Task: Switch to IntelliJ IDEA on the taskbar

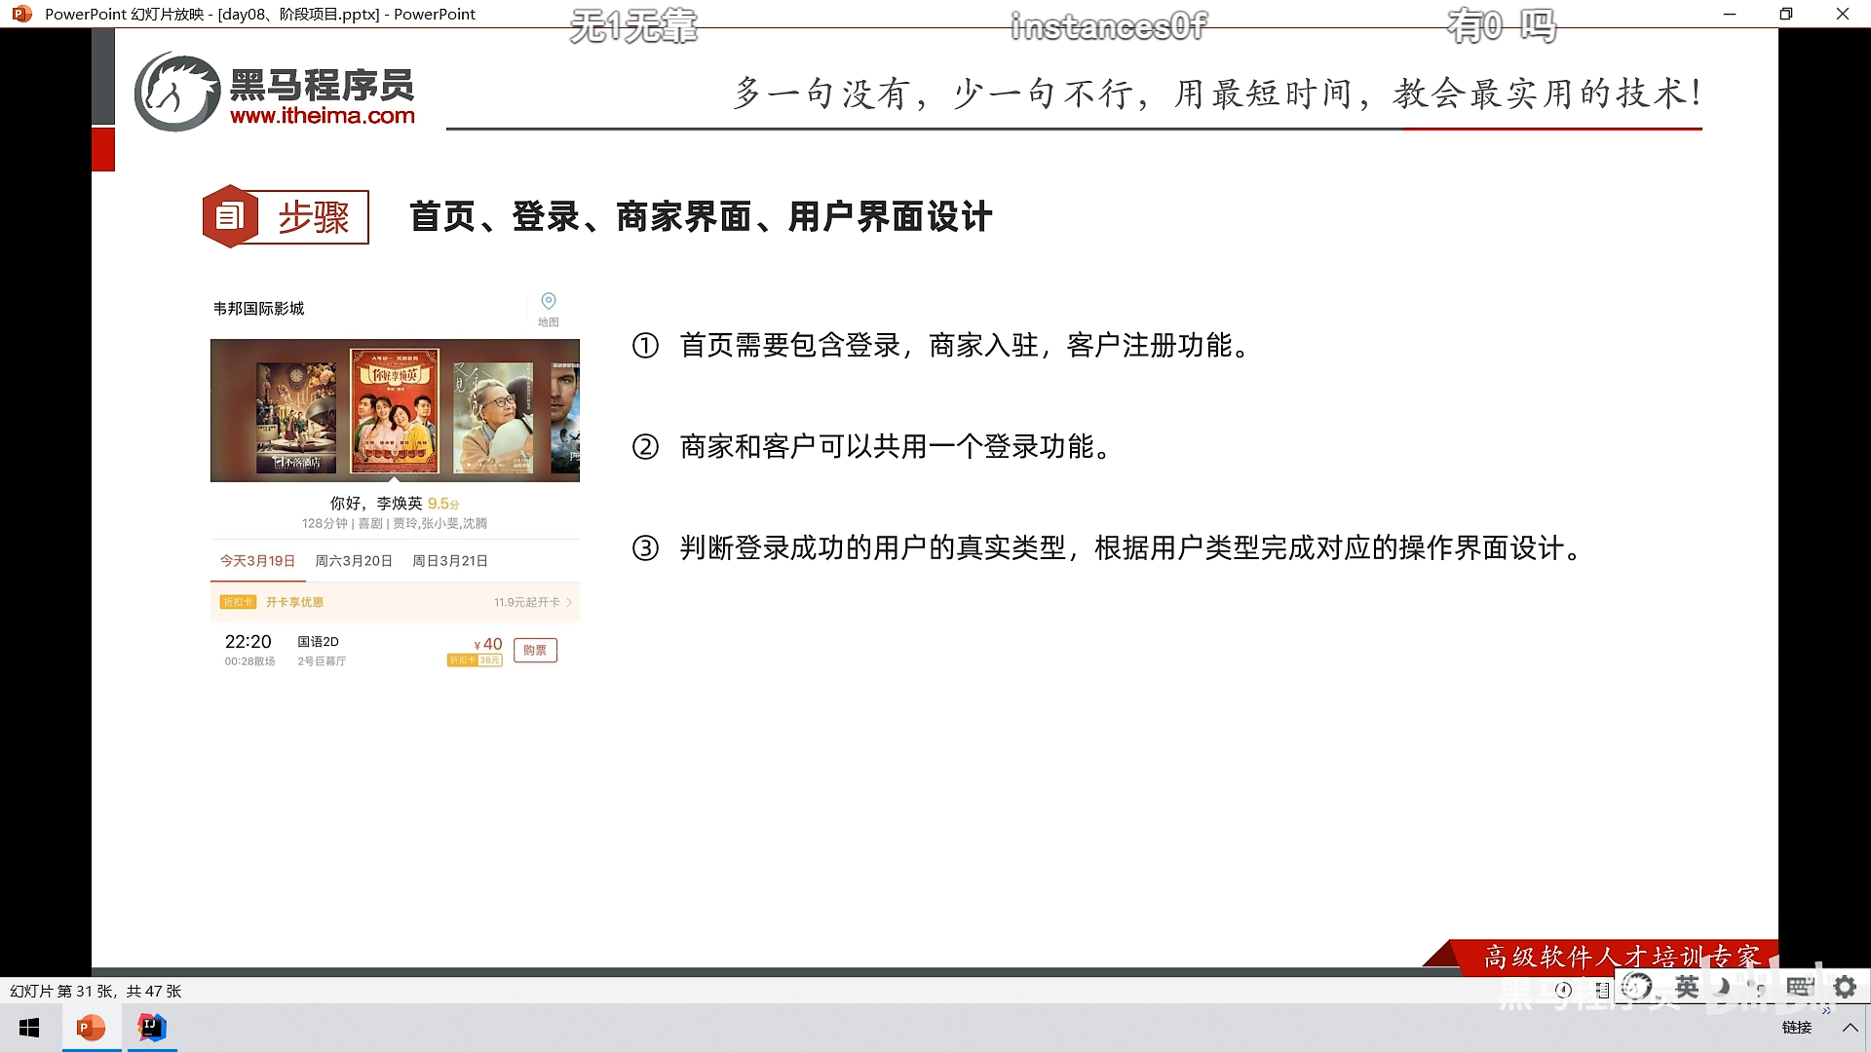Action: click(152, 1028)
